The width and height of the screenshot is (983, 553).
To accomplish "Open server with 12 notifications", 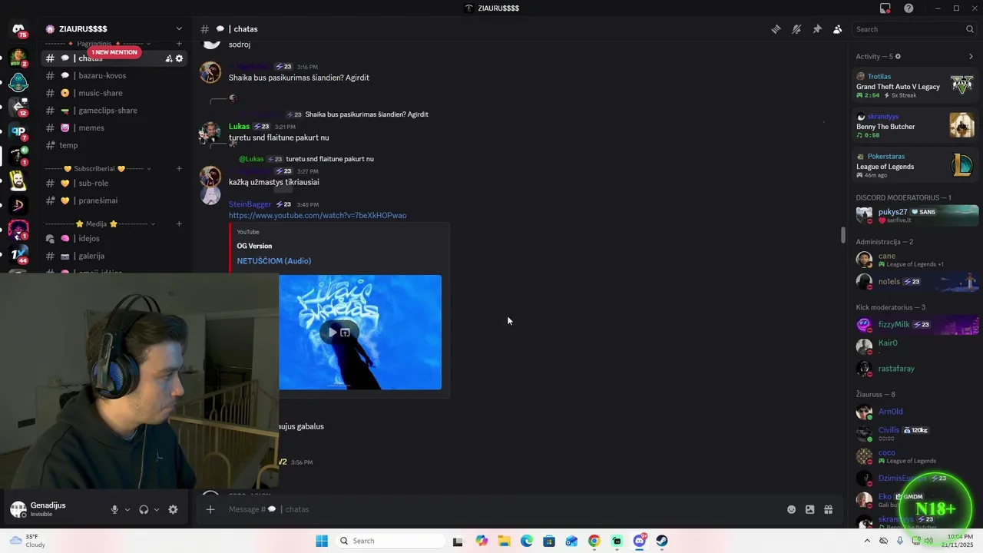I will click(18, 106).
